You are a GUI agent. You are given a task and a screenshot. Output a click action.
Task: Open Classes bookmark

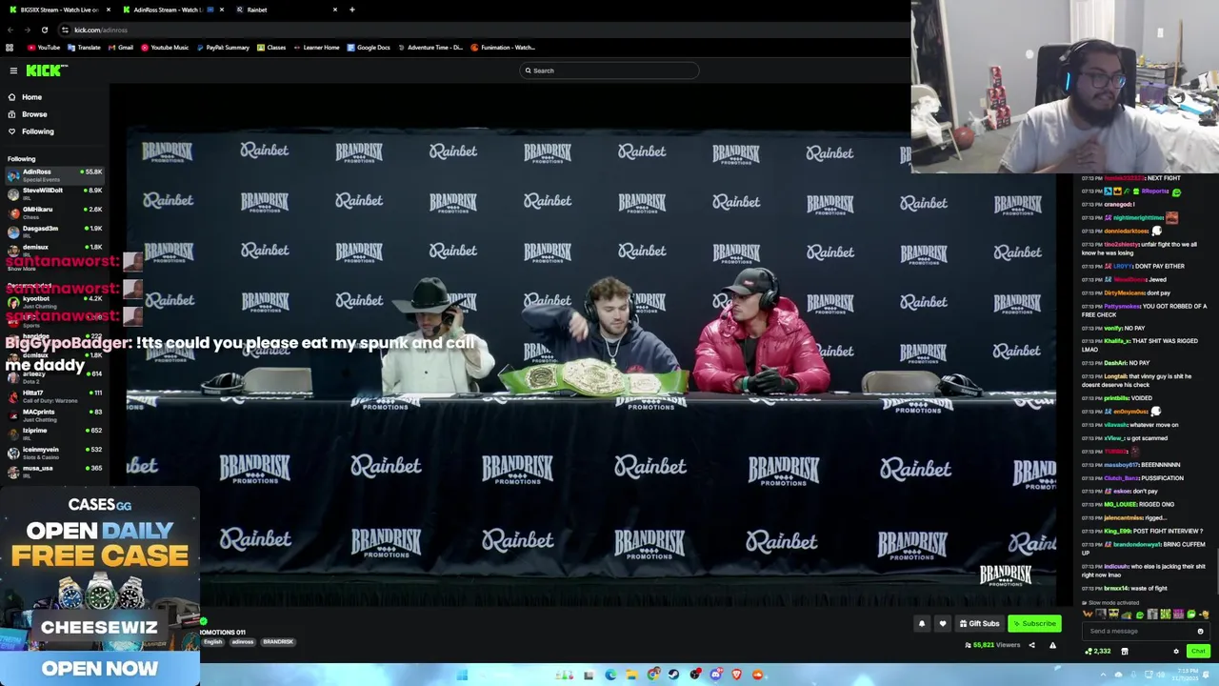[x=271, y=48]
